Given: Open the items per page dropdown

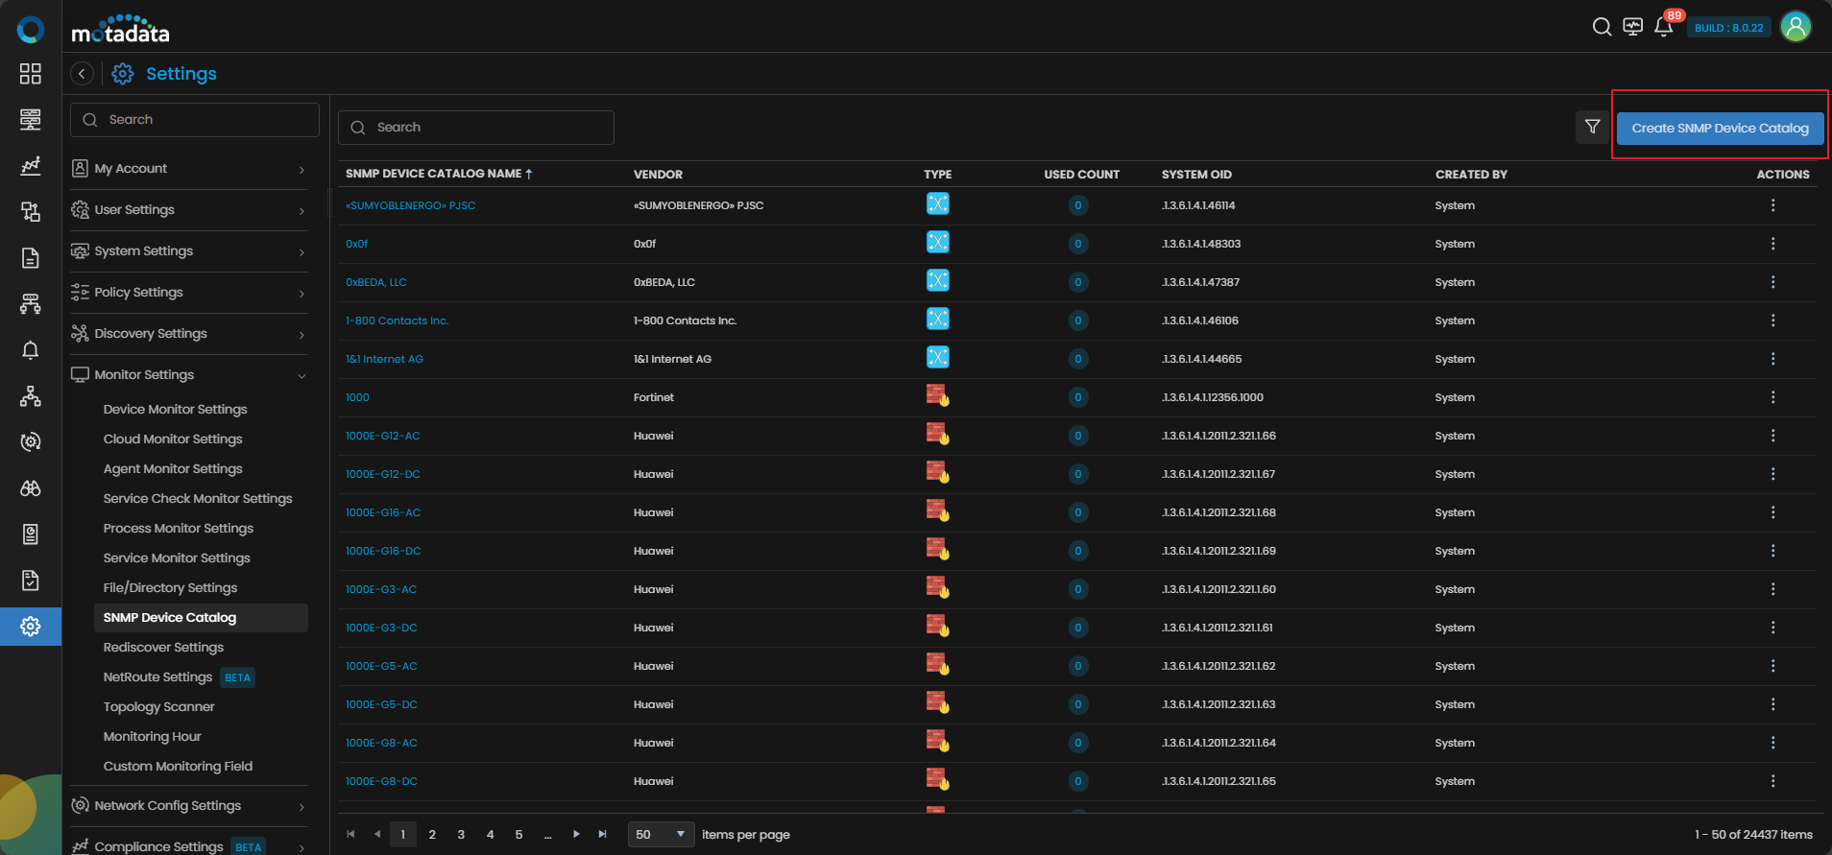Looking at the screenshot, I should point(662,834).
